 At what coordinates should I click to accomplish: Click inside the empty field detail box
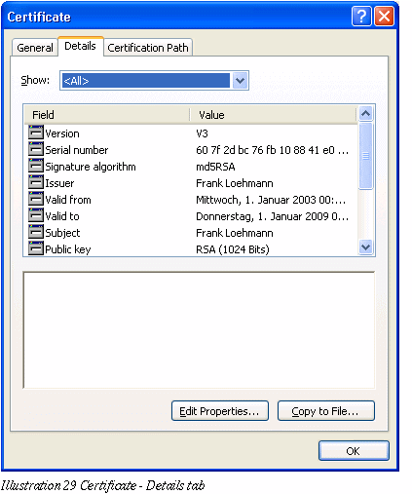199,330
